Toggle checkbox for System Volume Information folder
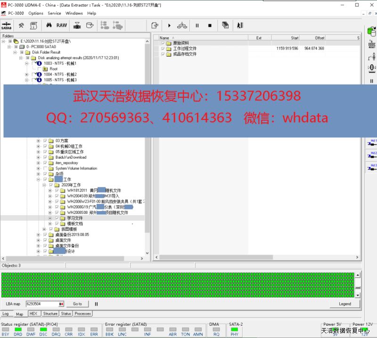The image size is (377, 338). pos(45,169)
